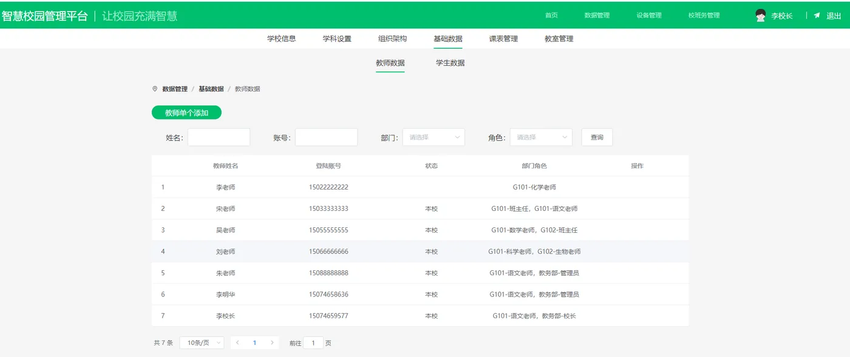Image resolution: width=850 pixels, height=357 pixels.
Task: Open the 部门 department dropdown
Action: click(433, 137)
